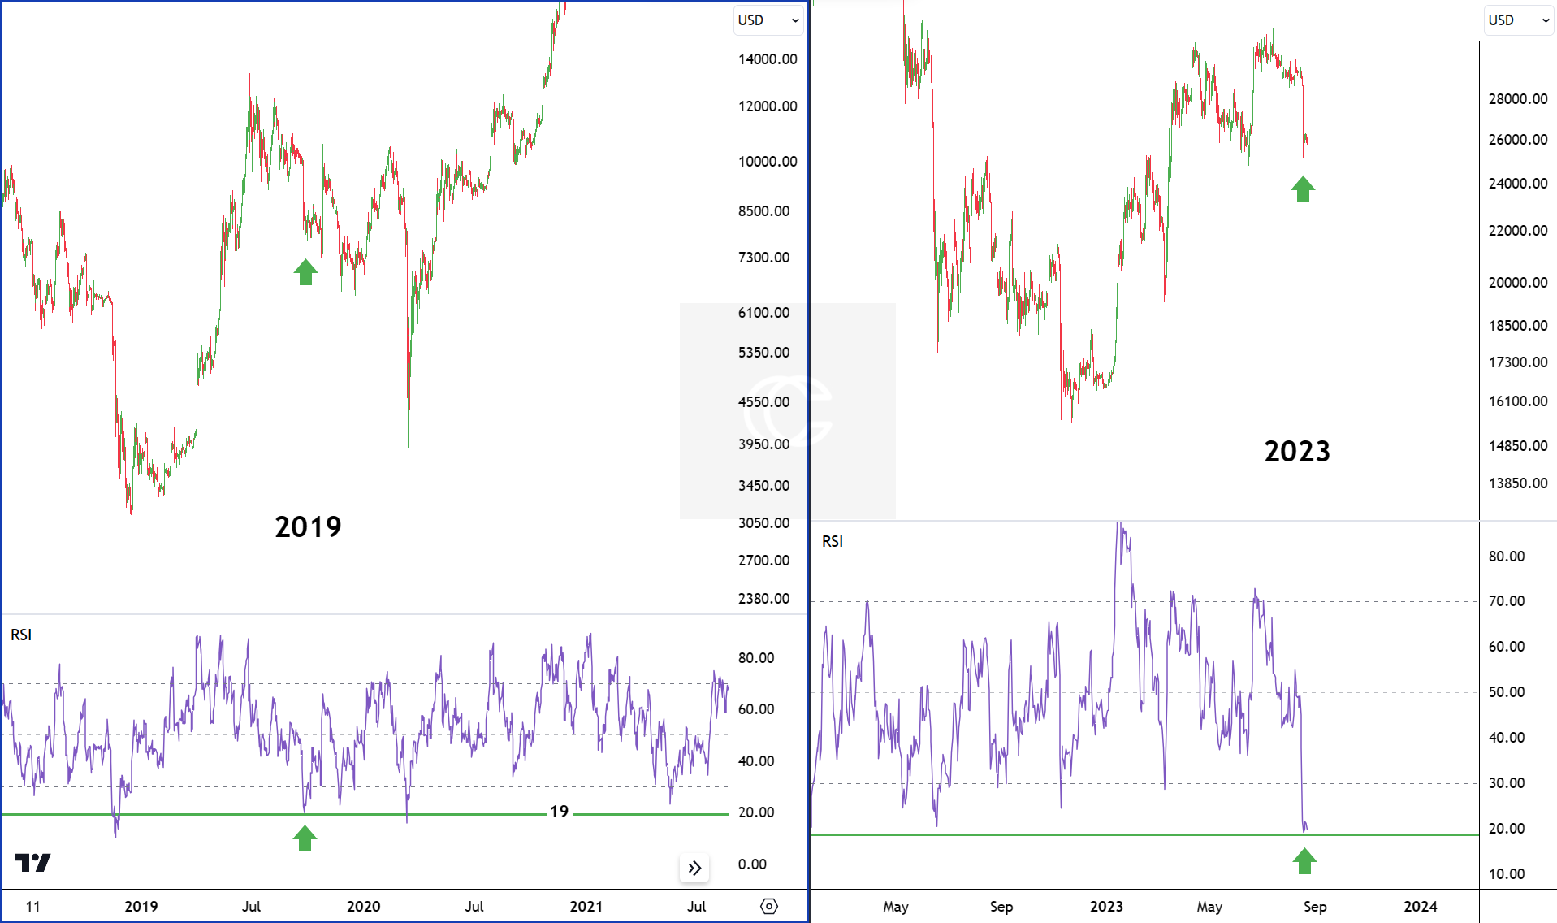Image resolution: width=1557 pixels, height=923 pixels.
Task: Click the Sep label before 2023 on right axis
Action: pos(1001,906)
